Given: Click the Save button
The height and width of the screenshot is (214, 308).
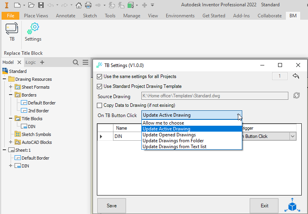Looking at the screenshot, I should tap(111, 206).
